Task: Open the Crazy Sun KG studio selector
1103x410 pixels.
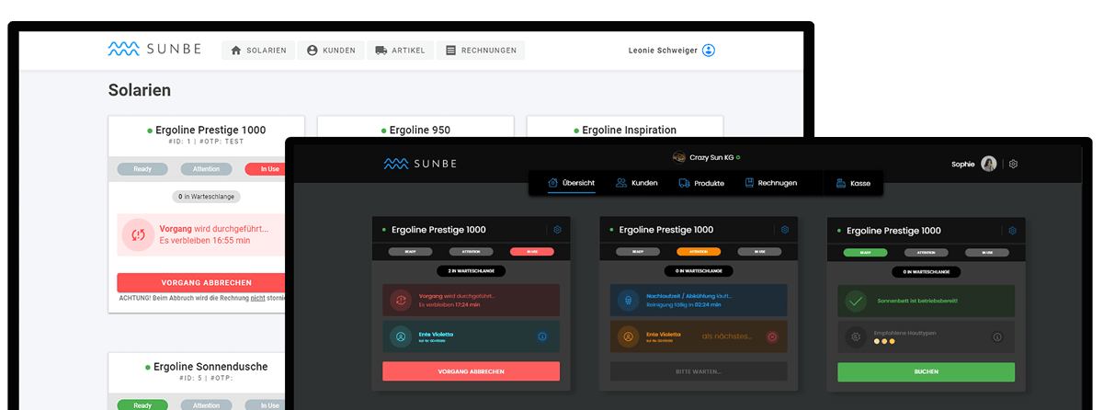Action: 706,157
